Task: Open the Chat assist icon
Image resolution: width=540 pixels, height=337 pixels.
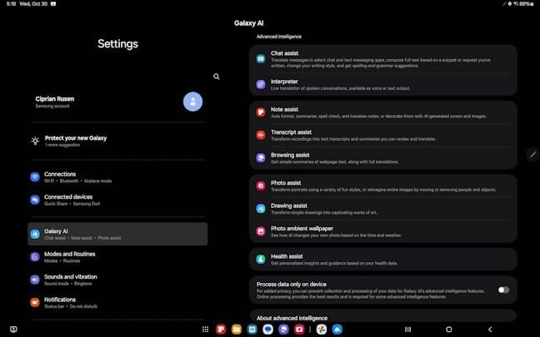Action: pyautogui.click(x=261, y=59)
